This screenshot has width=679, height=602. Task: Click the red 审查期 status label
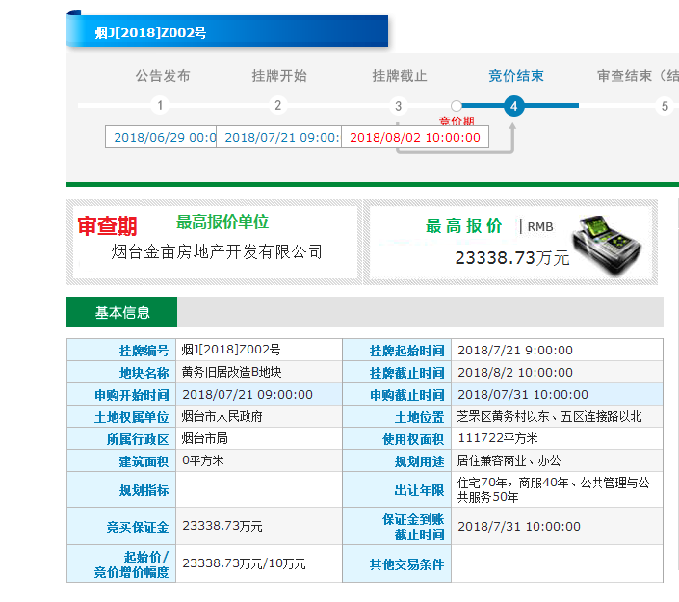[107, 226]
